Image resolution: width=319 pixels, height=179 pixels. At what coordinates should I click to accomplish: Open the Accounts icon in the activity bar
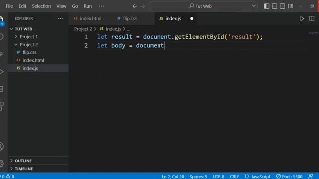tap(1, 146)
